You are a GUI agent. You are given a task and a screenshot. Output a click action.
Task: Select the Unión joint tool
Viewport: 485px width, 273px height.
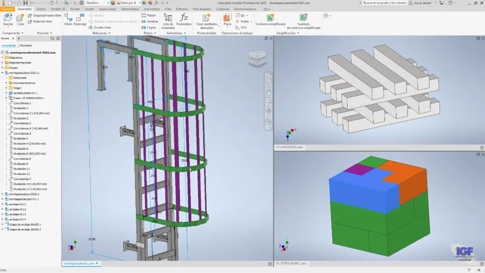click(68, 20)
